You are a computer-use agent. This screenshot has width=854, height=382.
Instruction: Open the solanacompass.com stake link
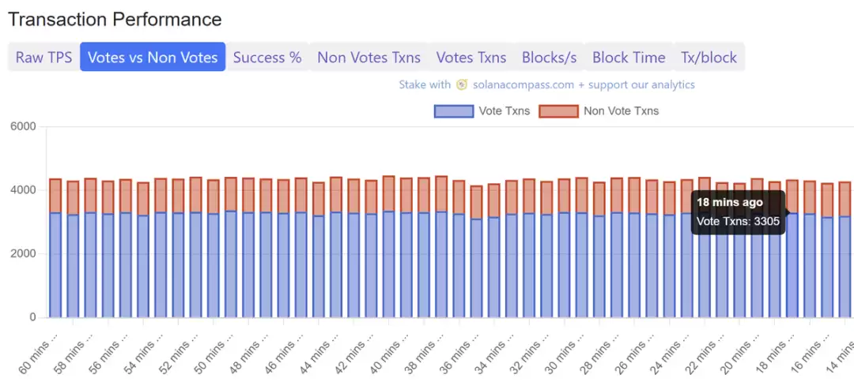pos(547,84)
